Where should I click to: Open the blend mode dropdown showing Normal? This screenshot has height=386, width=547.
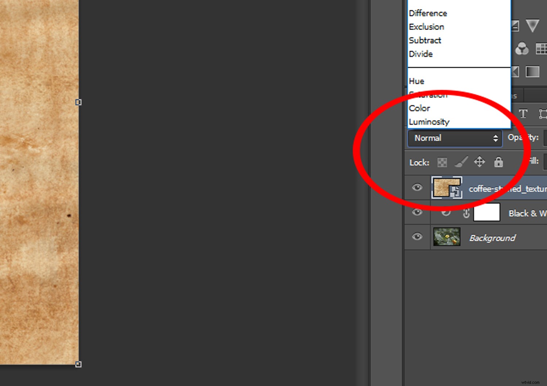tap(454, 138)
